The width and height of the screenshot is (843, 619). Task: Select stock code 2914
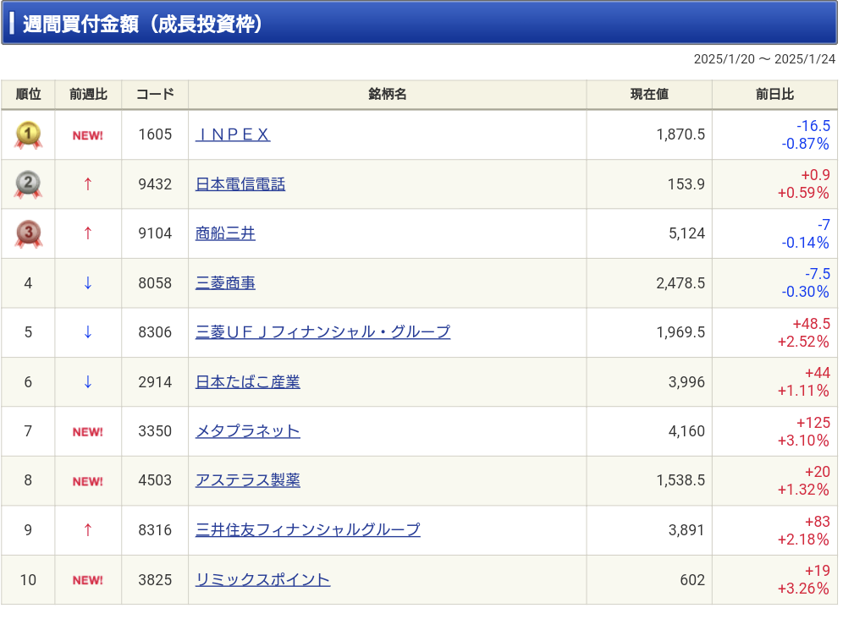(155, 382)
